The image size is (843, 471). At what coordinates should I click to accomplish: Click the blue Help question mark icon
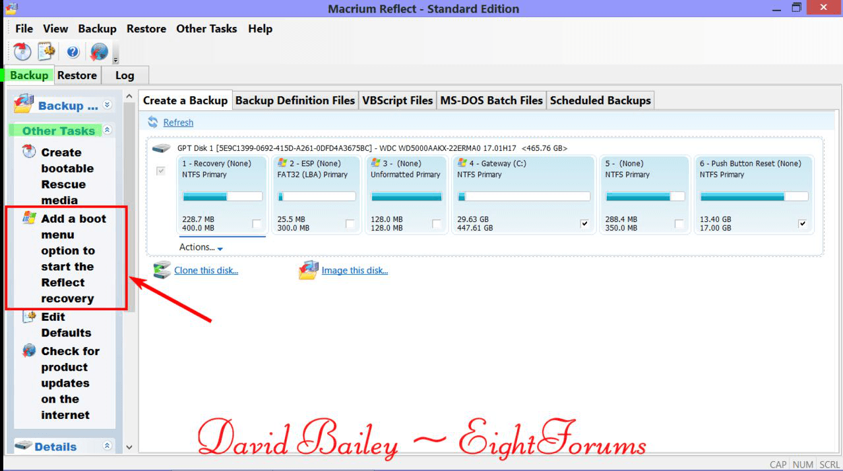pyautogui.click(x=73, y=51)
